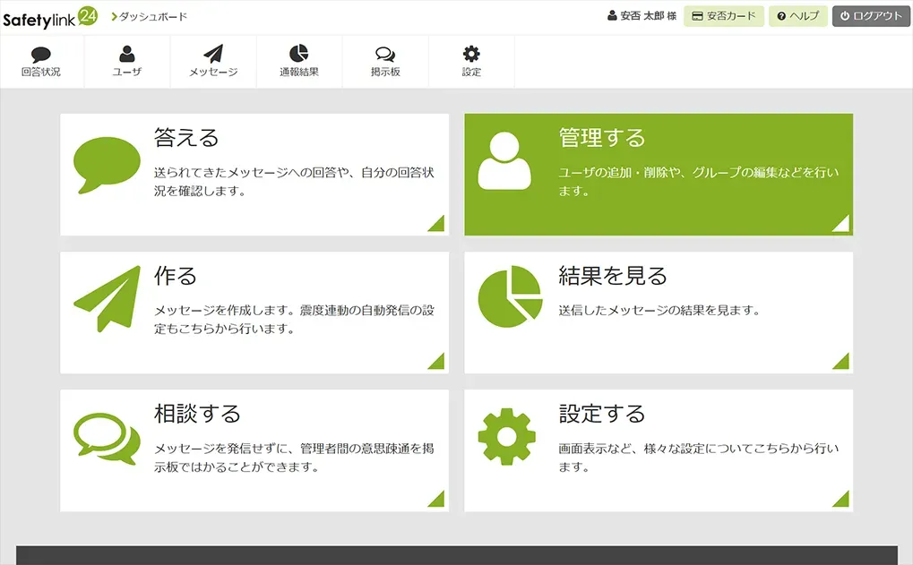Click the 通報結果 pie chart icon
This screenshot has width=913, height=565.
click(297, 54)
